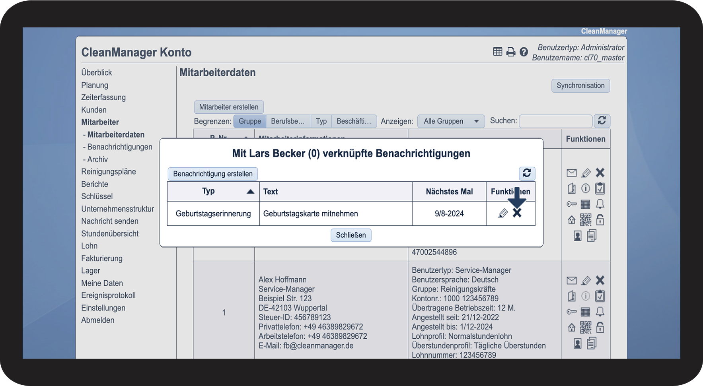
Task: Open Kunden in the sidebar
Action: coord(94,110)
